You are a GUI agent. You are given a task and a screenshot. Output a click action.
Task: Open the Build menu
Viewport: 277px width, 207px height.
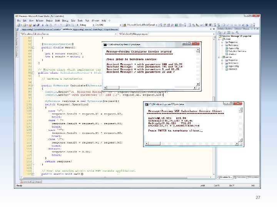[57, 20]
